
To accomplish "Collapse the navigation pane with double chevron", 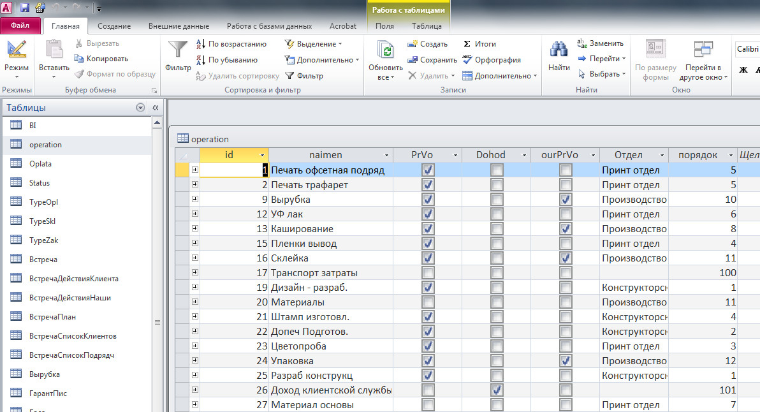I will pyautogui.click(x=156, y=108).
